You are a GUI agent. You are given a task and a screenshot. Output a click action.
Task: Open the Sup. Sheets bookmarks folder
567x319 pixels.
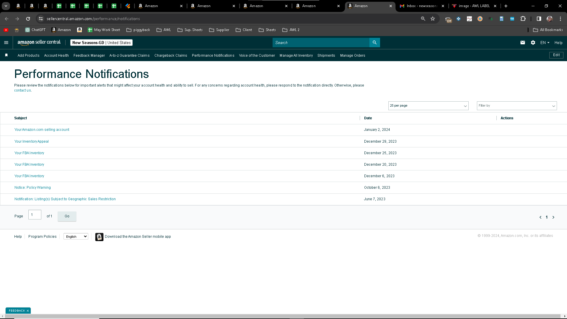coord(190,30)
